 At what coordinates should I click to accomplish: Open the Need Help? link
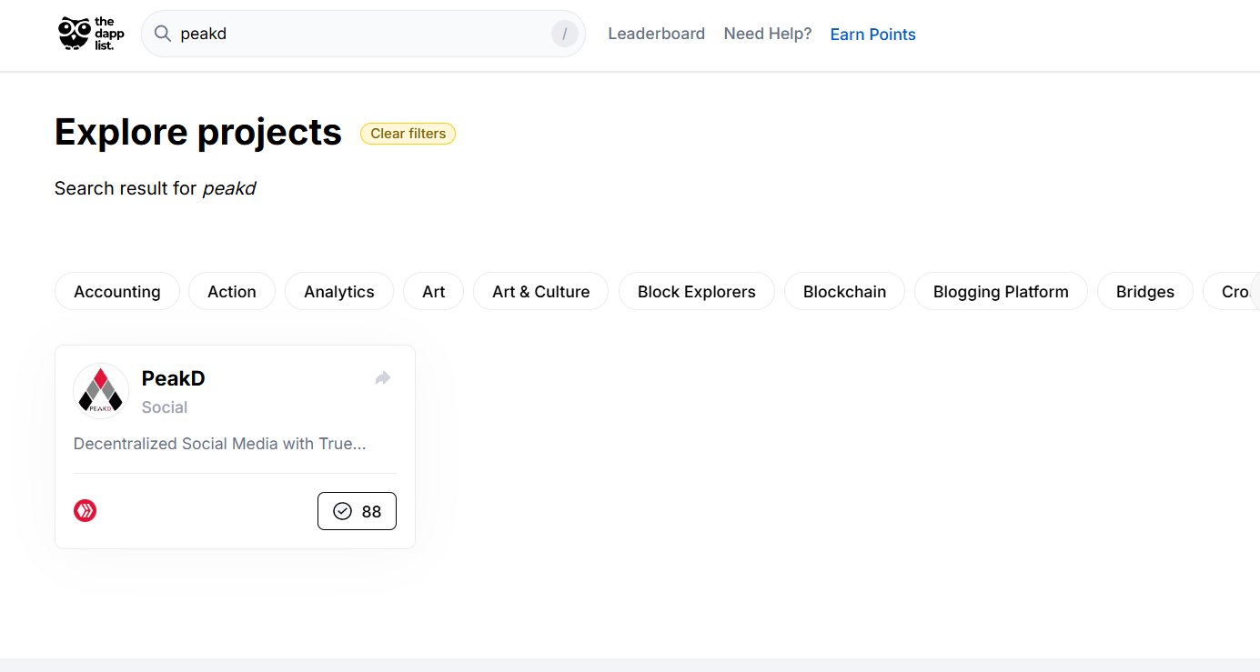pyautogui.click(x=768, y=34)
